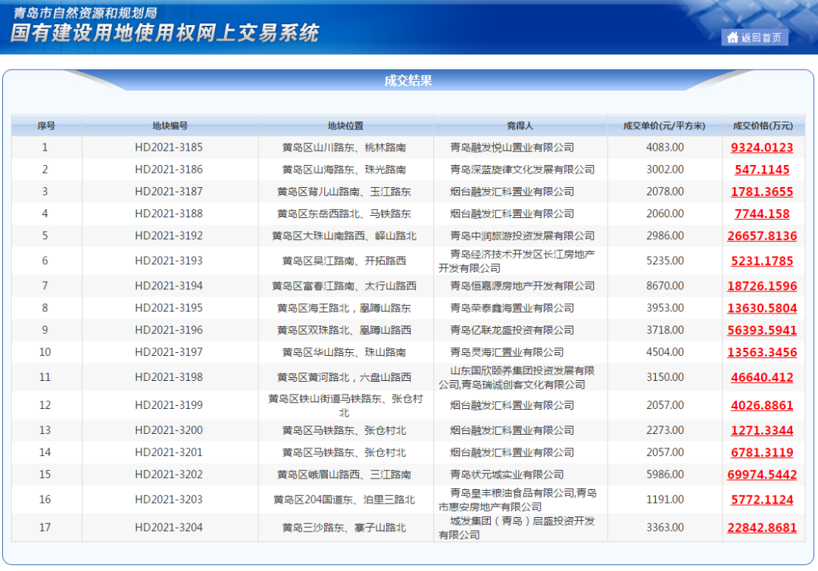Screen dimensions: 818x571
Task: Open price link 5231.1785
Action: 762,261
